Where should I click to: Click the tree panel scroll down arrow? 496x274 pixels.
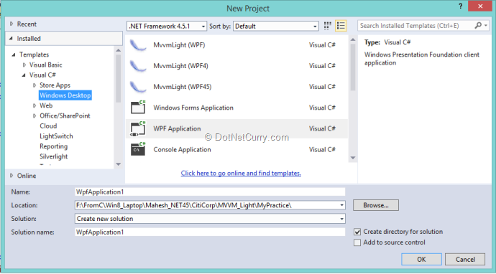(x=119, y=164)
